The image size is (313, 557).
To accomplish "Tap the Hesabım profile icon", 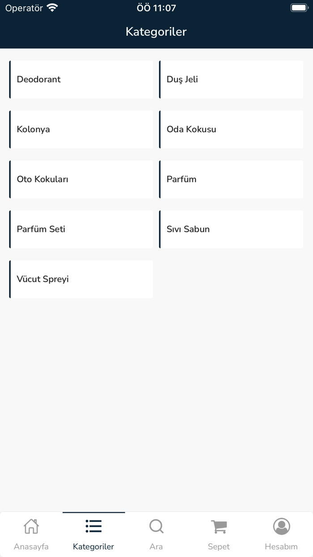I will (x=281, y=526).
